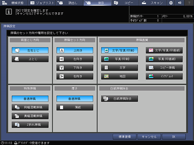194x145 pixels.
Task: Click the メモリー 0.001% reading
Action: [188, 16]
